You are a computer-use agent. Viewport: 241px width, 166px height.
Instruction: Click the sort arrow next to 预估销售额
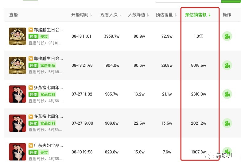(x=210, y=15)
